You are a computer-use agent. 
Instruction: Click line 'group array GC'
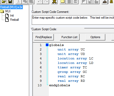(x=72, y=72)
